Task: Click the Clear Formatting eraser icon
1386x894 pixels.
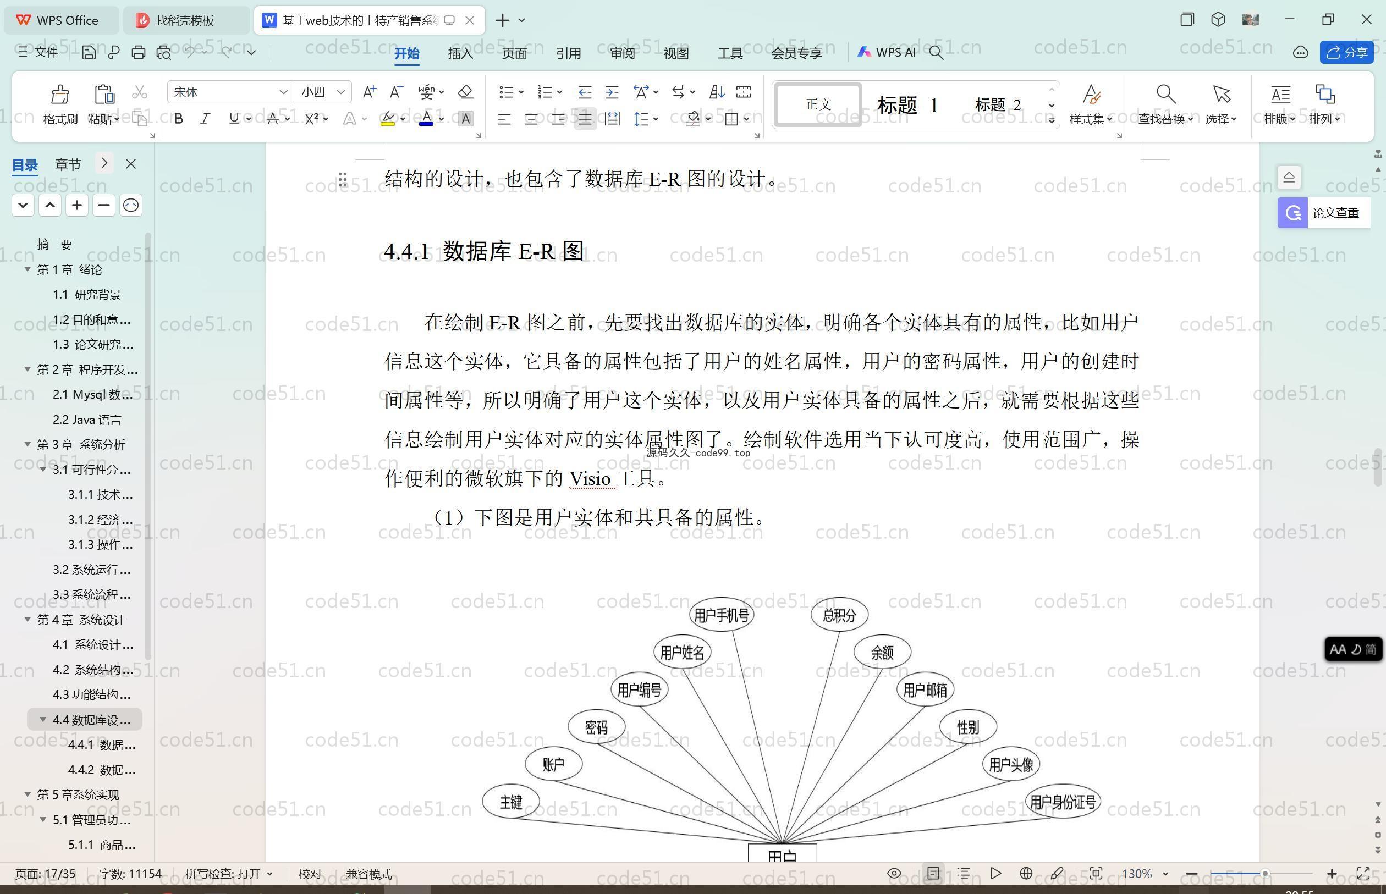Action: (465, 92)
